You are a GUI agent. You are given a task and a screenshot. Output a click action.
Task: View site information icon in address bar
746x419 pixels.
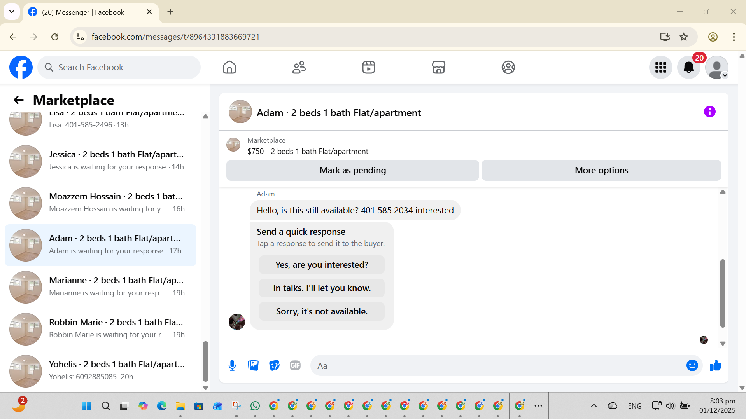click(x=80, y=37)
